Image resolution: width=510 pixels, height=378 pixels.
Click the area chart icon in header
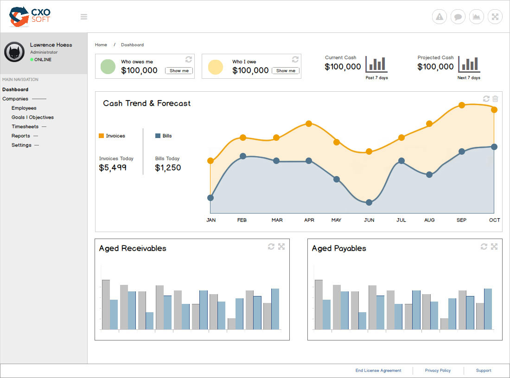coord(476,17)
